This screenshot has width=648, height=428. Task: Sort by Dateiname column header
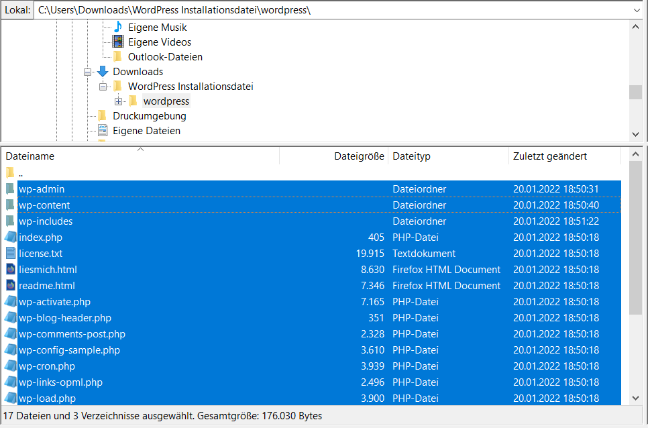click(140, 156)
